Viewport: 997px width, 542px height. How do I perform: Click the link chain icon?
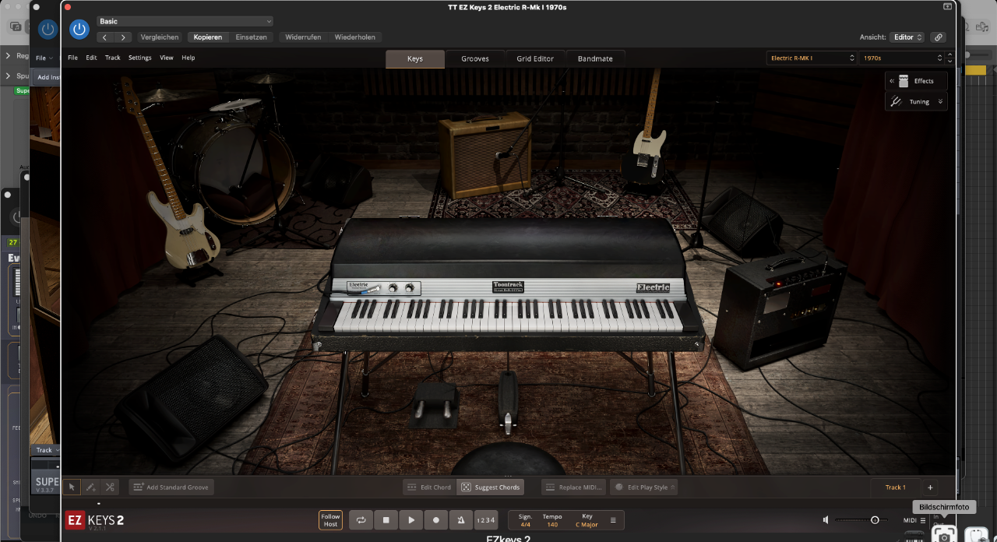coord(939,37)
